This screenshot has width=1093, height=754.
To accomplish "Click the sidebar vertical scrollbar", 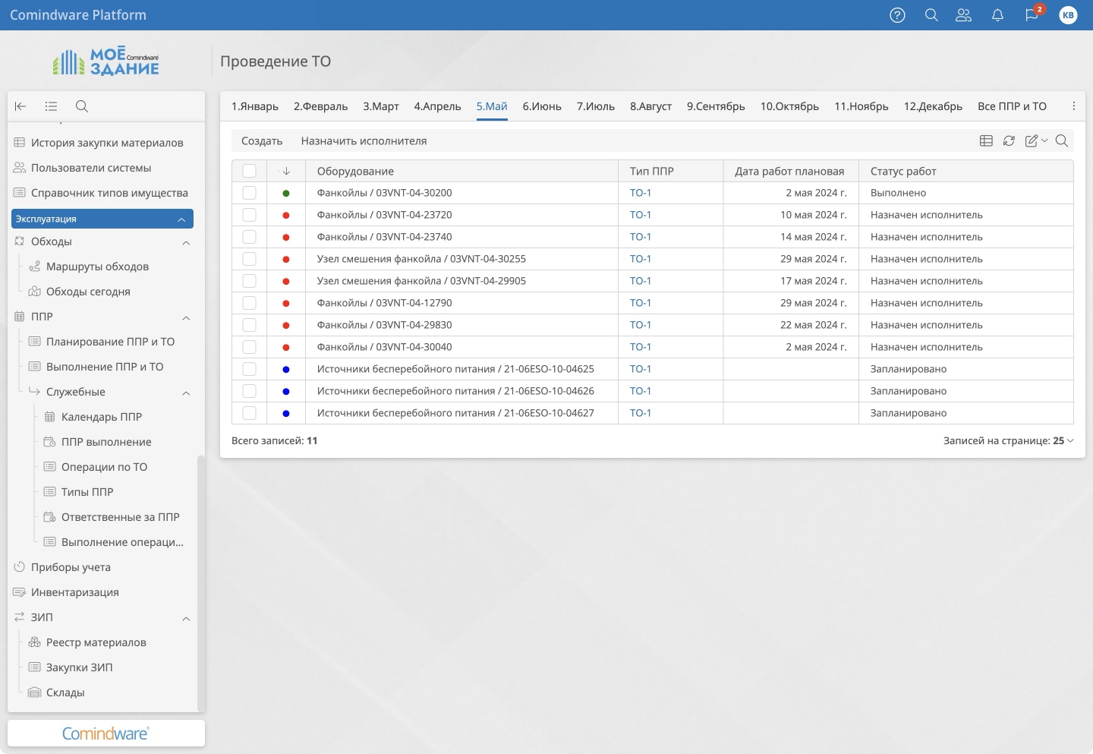I will (200, 582).
